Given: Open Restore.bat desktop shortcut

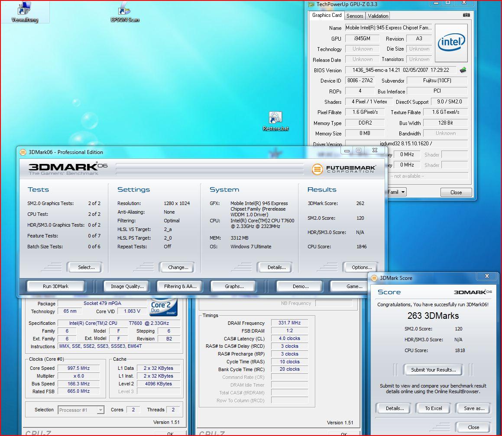Looking at the screenshot, I should click(x=275, y=122).
